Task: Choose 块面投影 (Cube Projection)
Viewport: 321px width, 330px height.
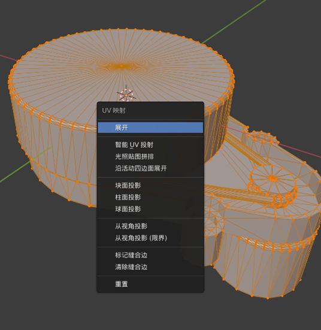Action: (150, 186)
